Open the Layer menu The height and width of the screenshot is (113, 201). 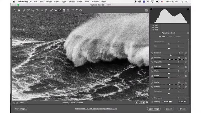pyautogui.click(x=57, y=2)
